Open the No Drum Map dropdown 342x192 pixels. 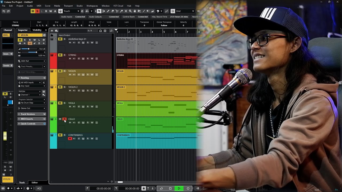click(32, 103)
